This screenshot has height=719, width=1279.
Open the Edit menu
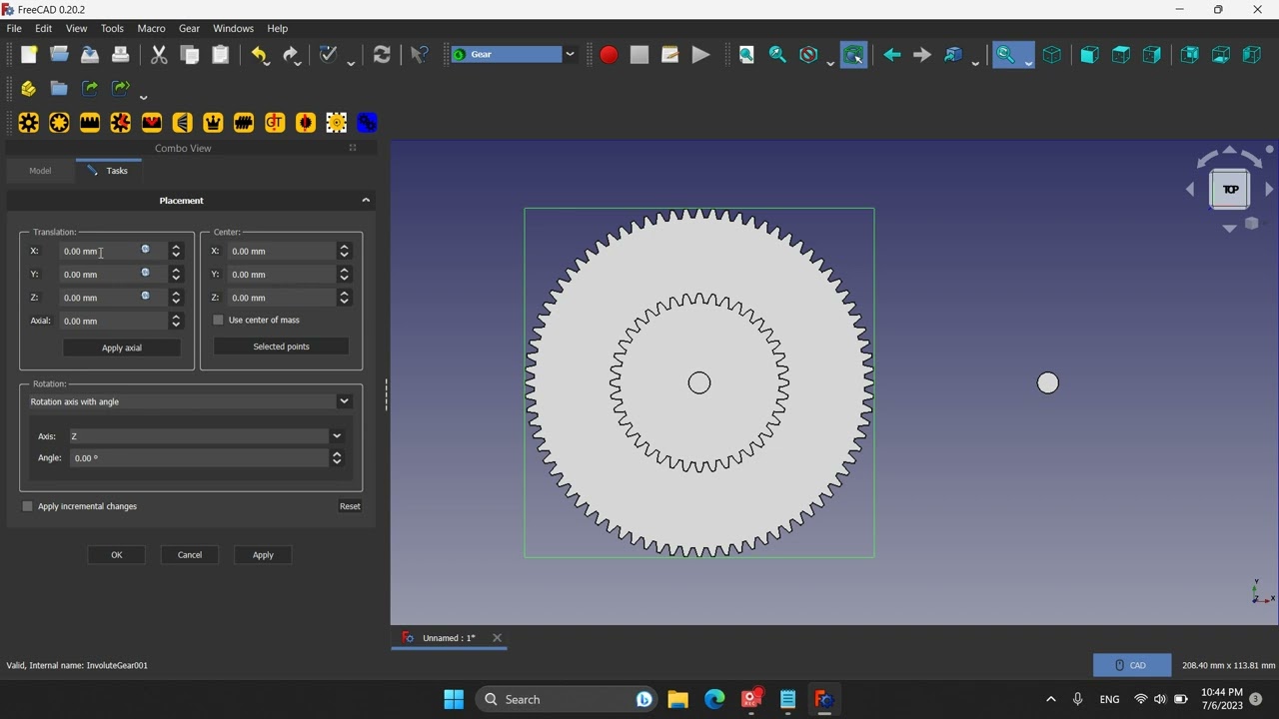pos(44,28)
